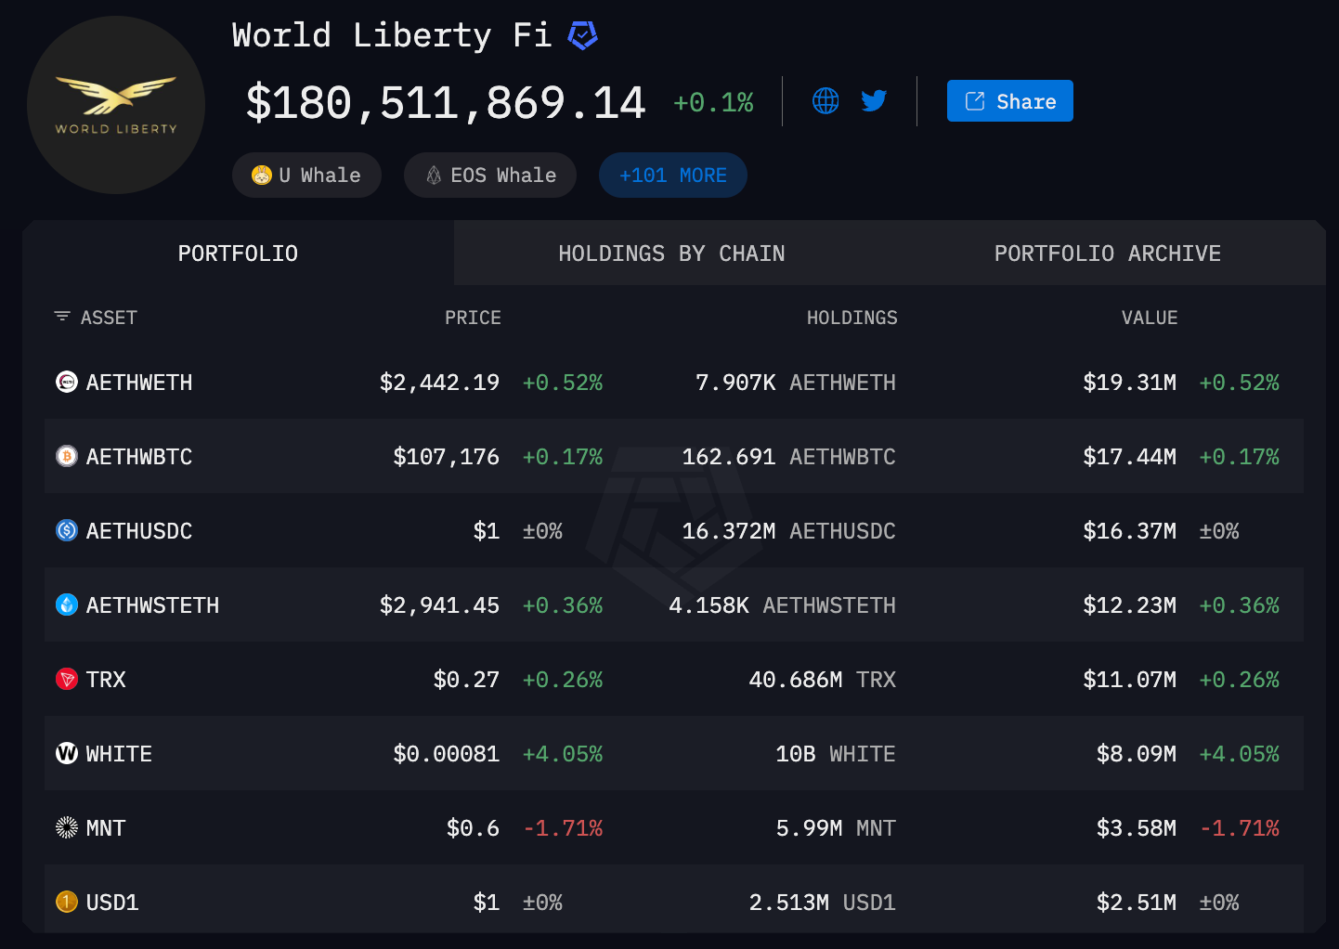This screenshot has width=1339, height=949.
Task: Click the AETHUSDC token icon
Action: [67, 530]
